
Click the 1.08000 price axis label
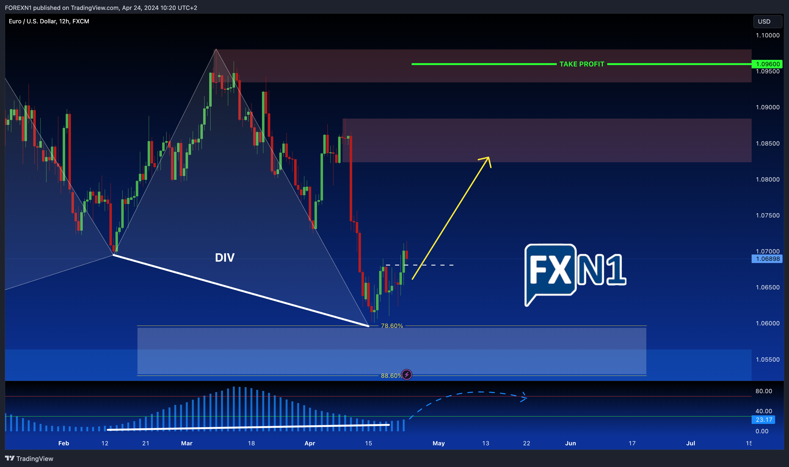pyautogui.click(x=768, y=179)
